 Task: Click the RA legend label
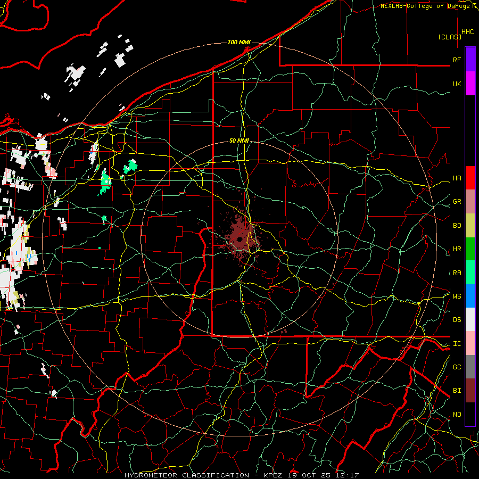(x=457, y=273)
